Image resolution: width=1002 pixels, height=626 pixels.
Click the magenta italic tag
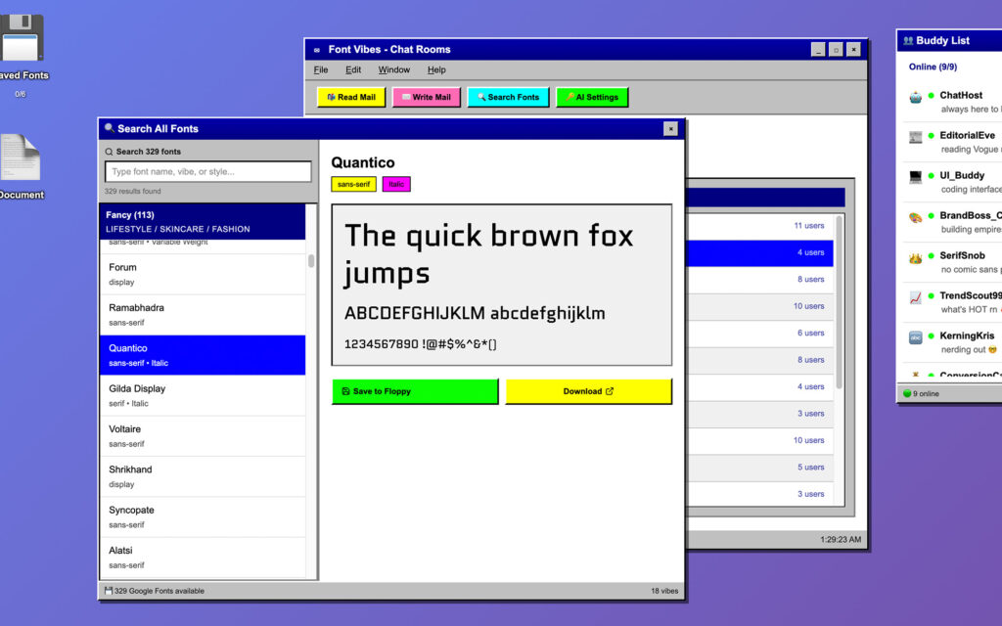tap(396, 184)
